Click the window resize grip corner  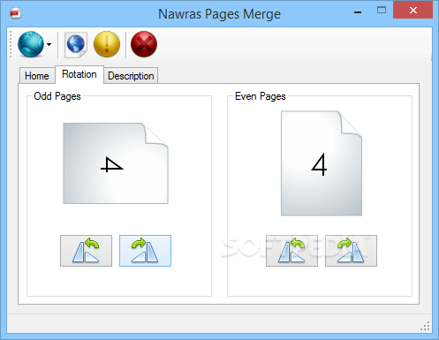point(425,326)
